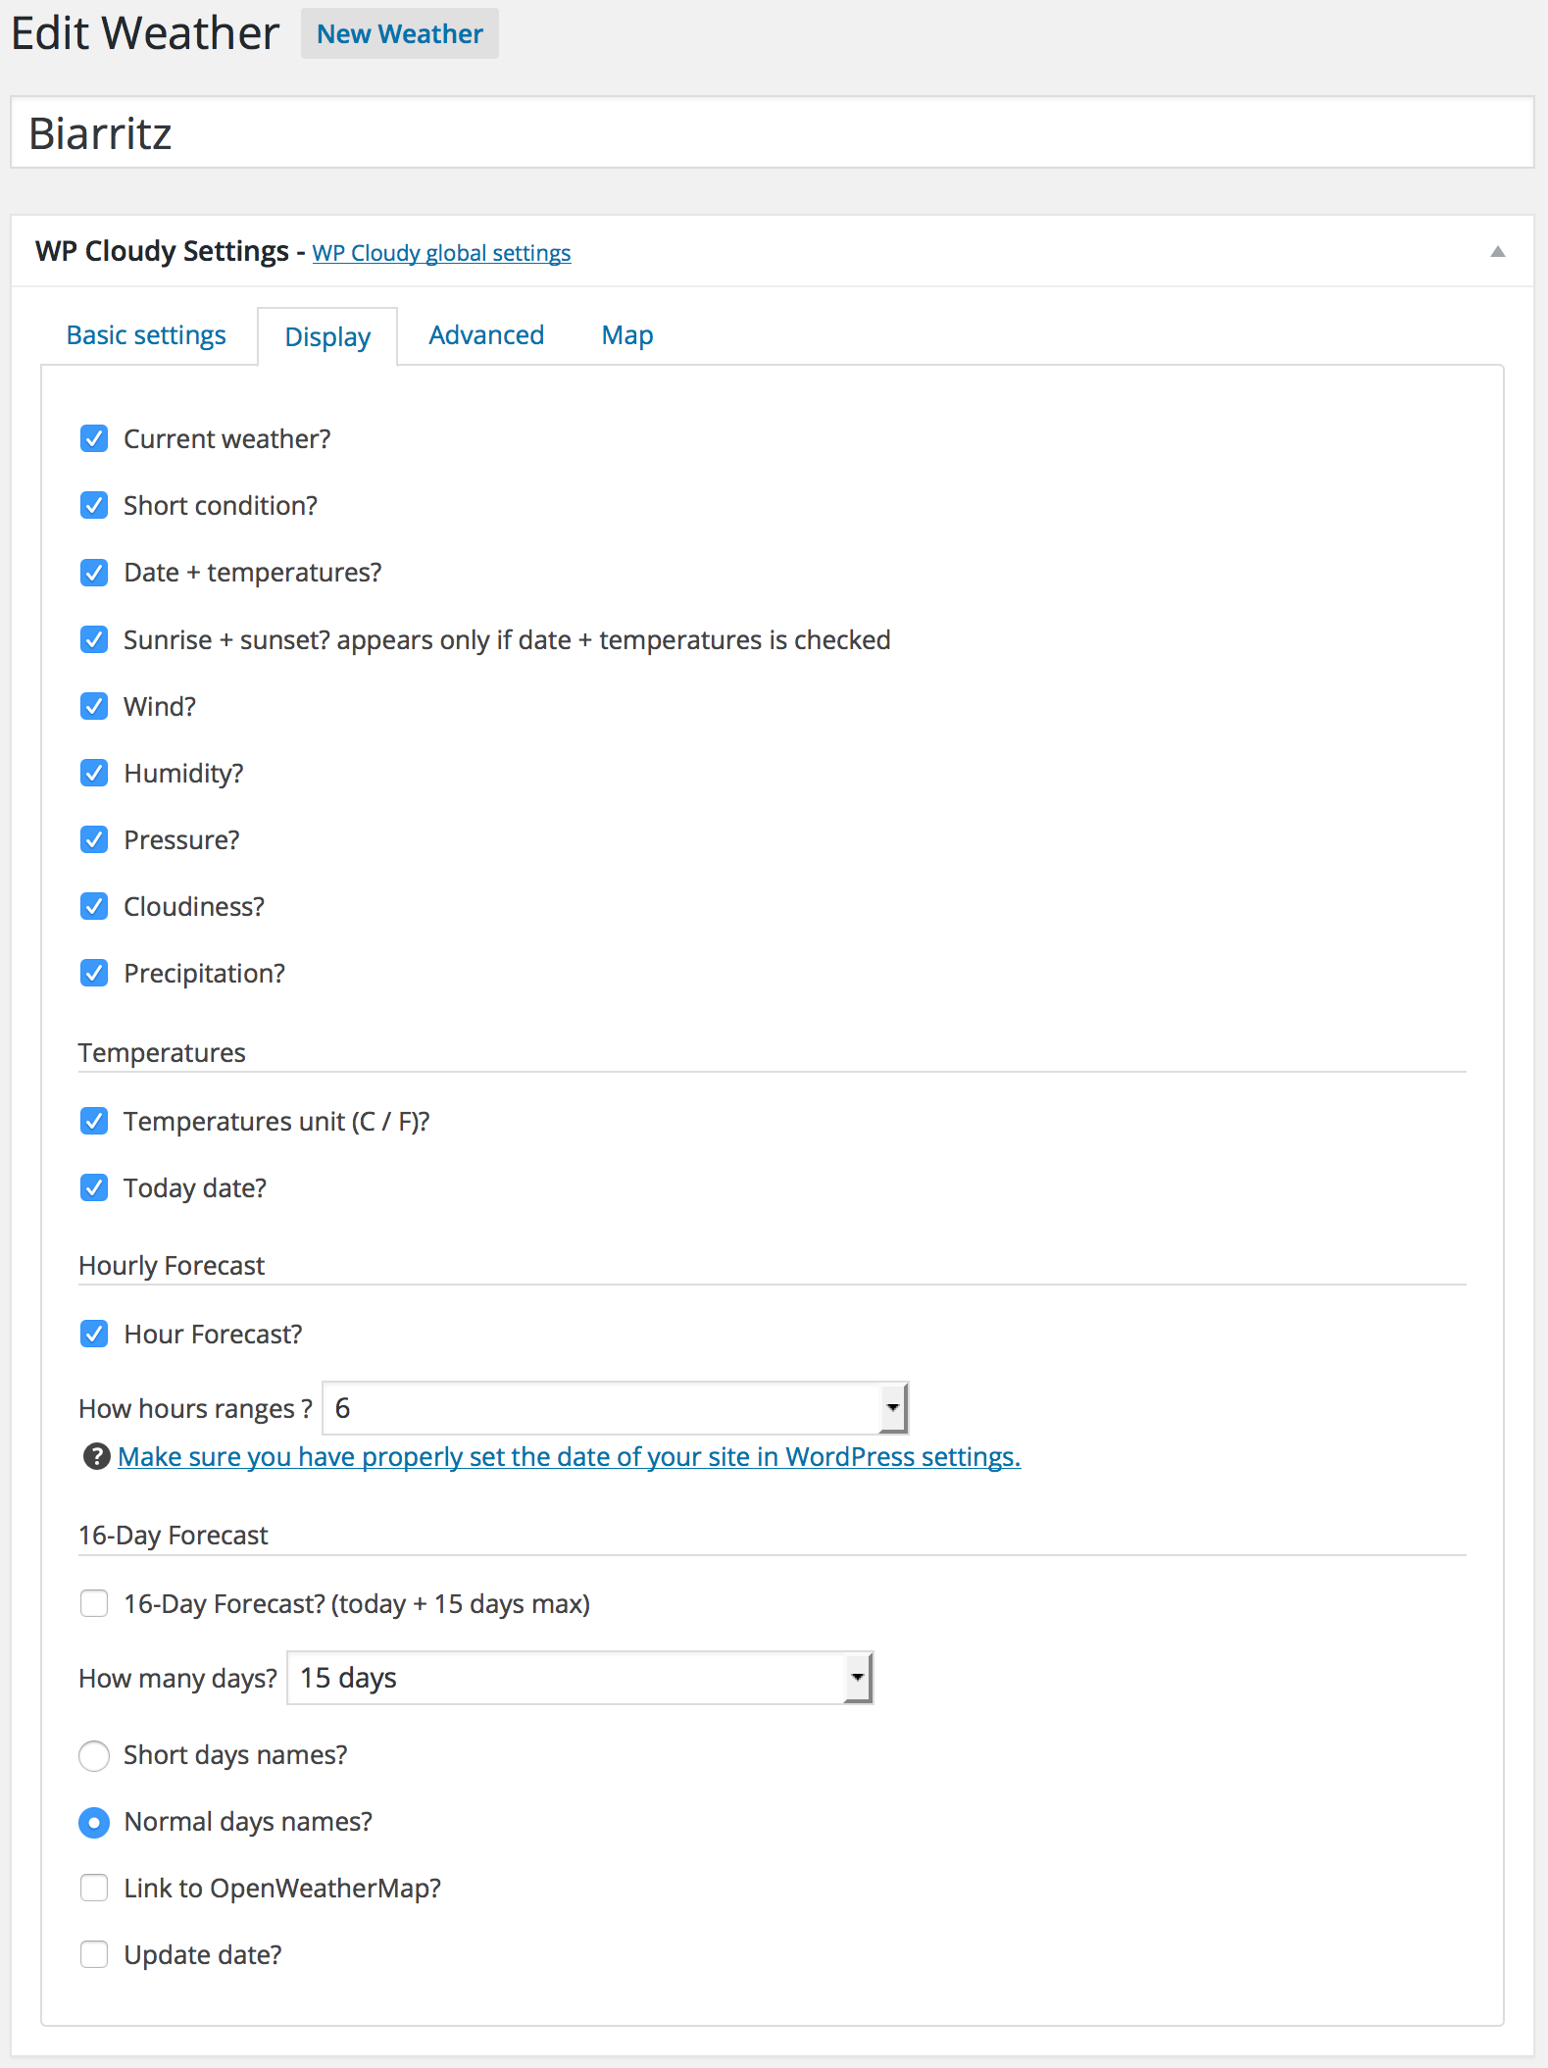Click the question mark help icon
The width and height of the screenshot is (1548, 2068).
pos(96,1456)
